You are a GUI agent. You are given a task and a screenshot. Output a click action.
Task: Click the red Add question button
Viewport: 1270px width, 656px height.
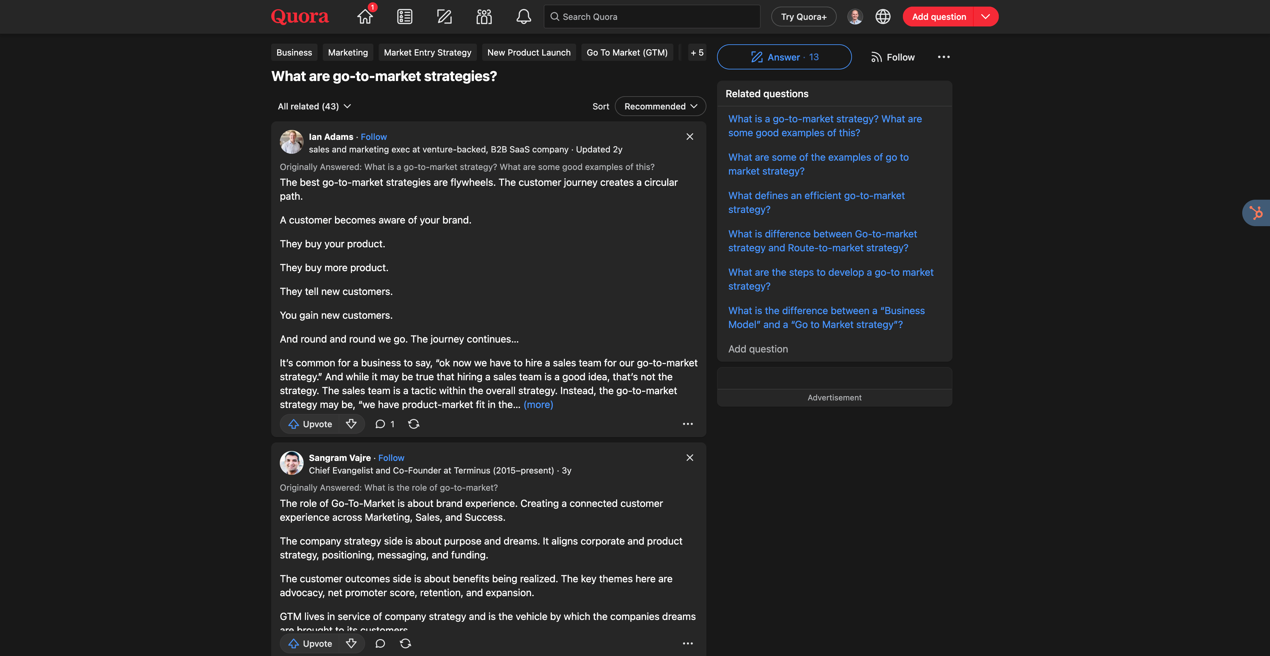coord(939,17)
